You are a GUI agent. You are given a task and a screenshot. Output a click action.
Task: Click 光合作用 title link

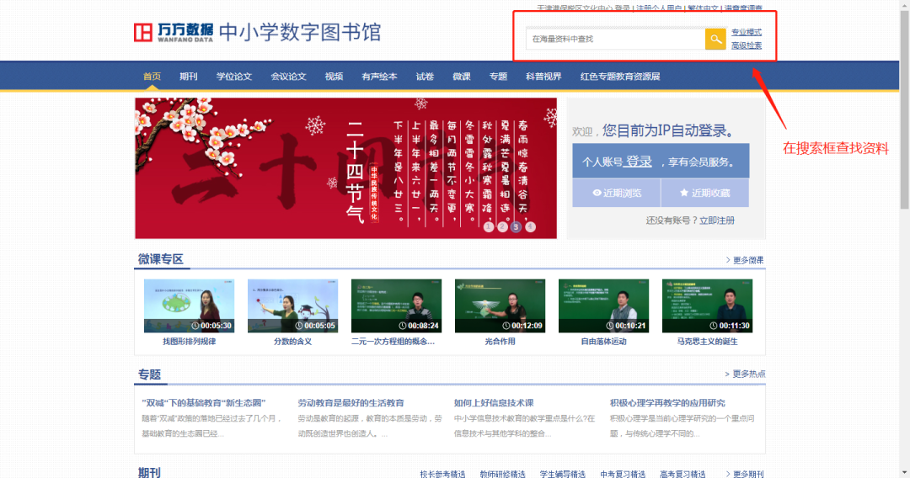[500, 342]
